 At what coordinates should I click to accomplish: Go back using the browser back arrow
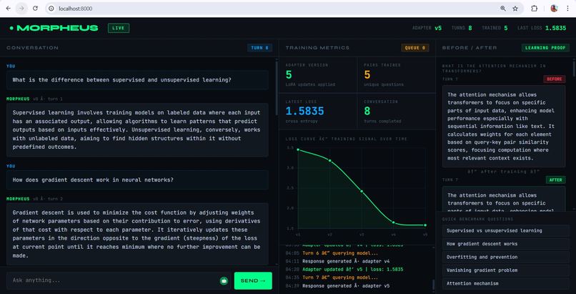pos(9,9)
